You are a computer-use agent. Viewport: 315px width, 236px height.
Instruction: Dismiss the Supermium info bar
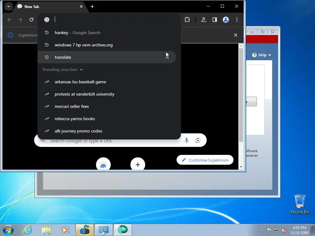click(x=236, y=35)
